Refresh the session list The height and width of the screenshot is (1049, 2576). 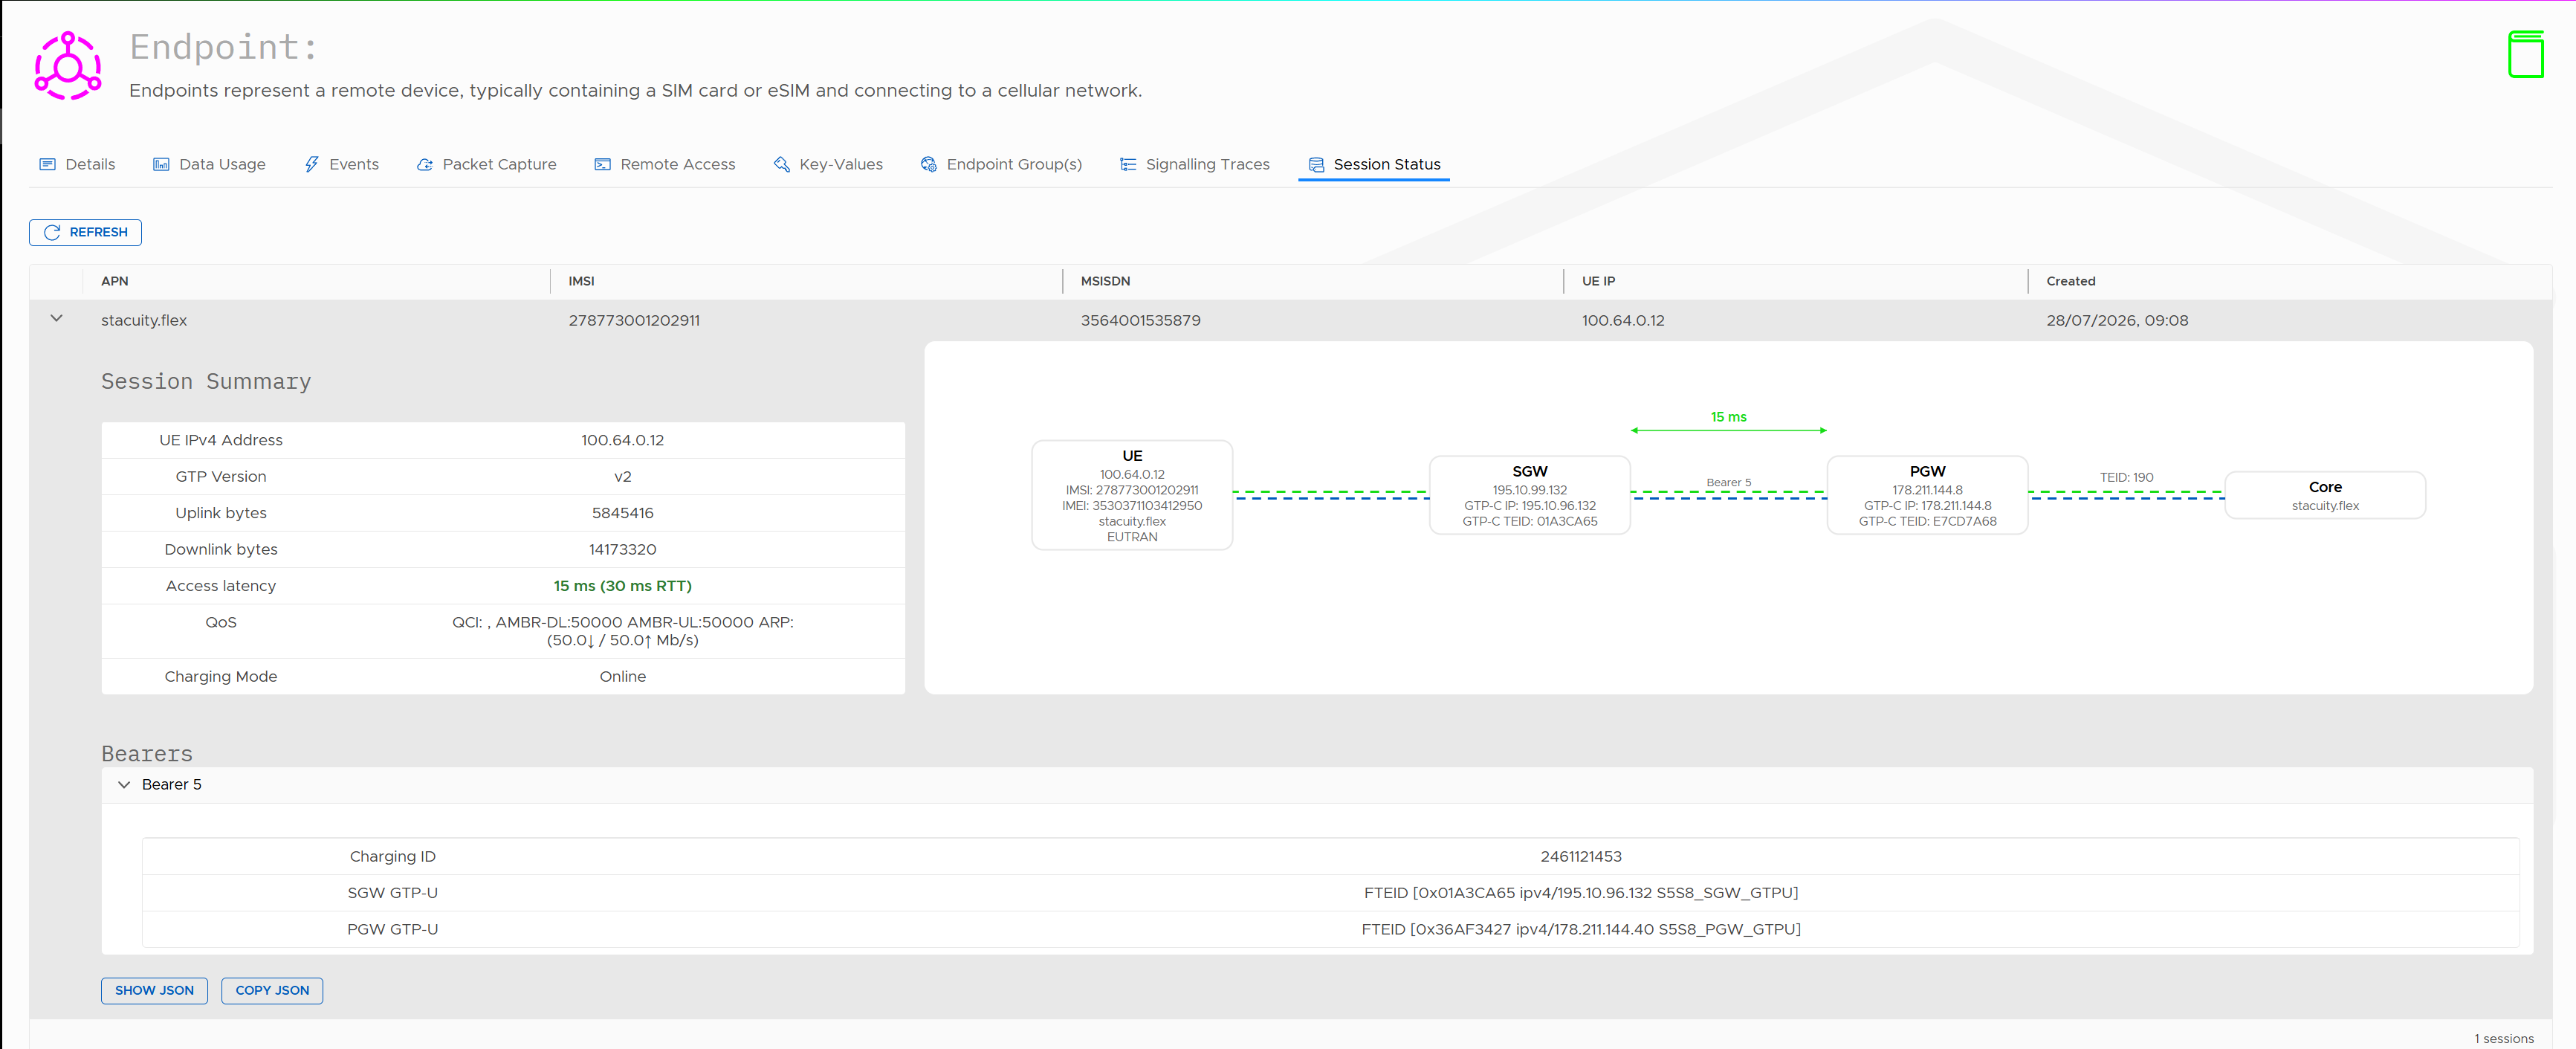coord(85,232)
